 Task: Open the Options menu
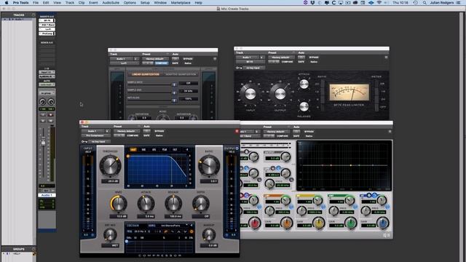(x=130, y=3)
